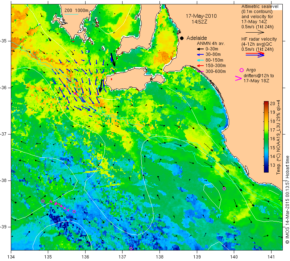Click the 'Argo' legend label
The height and width of the screenshot is (261, 290).
[251, 70]
